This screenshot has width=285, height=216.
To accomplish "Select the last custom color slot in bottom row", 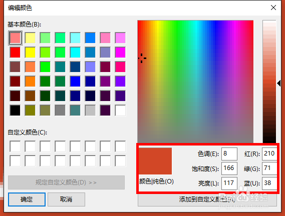I will [120, 161].
